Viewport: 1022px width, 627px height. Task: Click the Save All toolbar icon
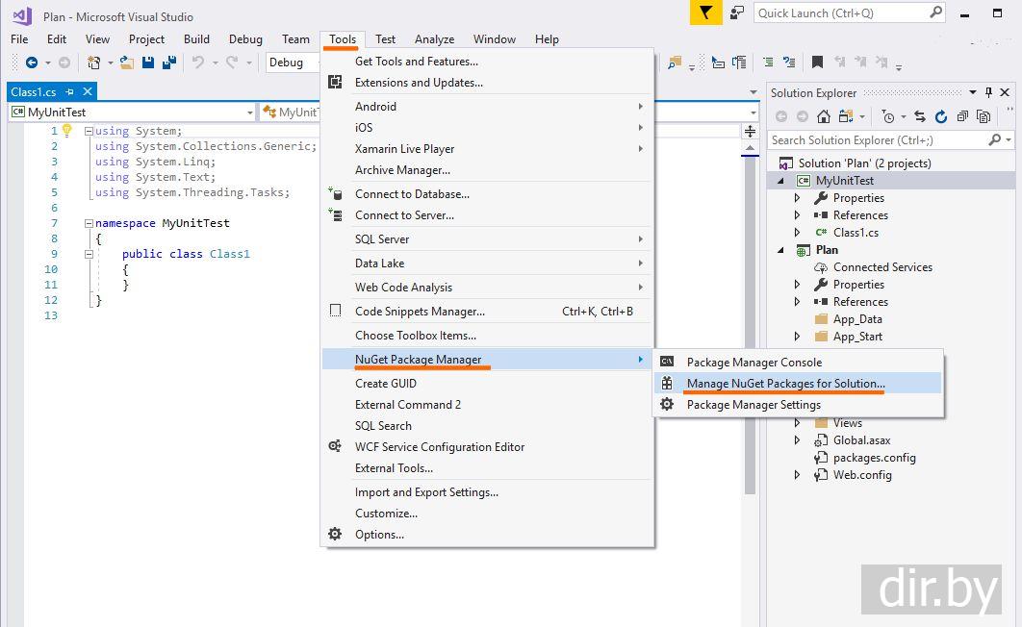tap(169, 63)
